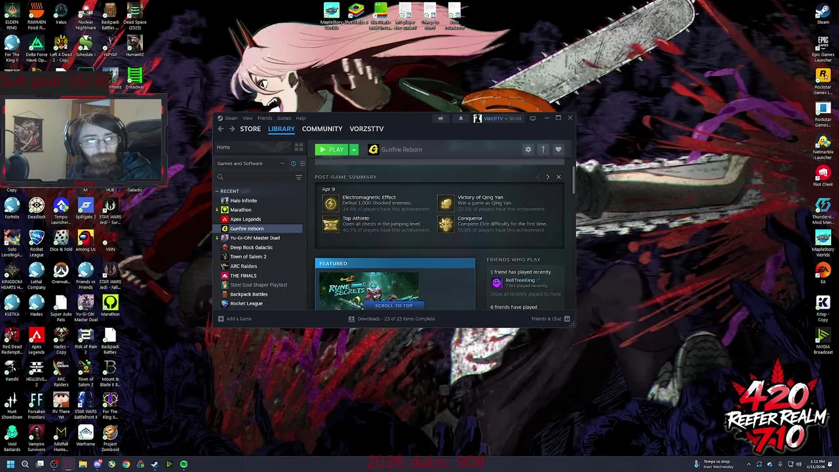839x472 pixels.
Task: Open the game settings gear for Gunfire Reborn
Action: click(x=528, y=149)
